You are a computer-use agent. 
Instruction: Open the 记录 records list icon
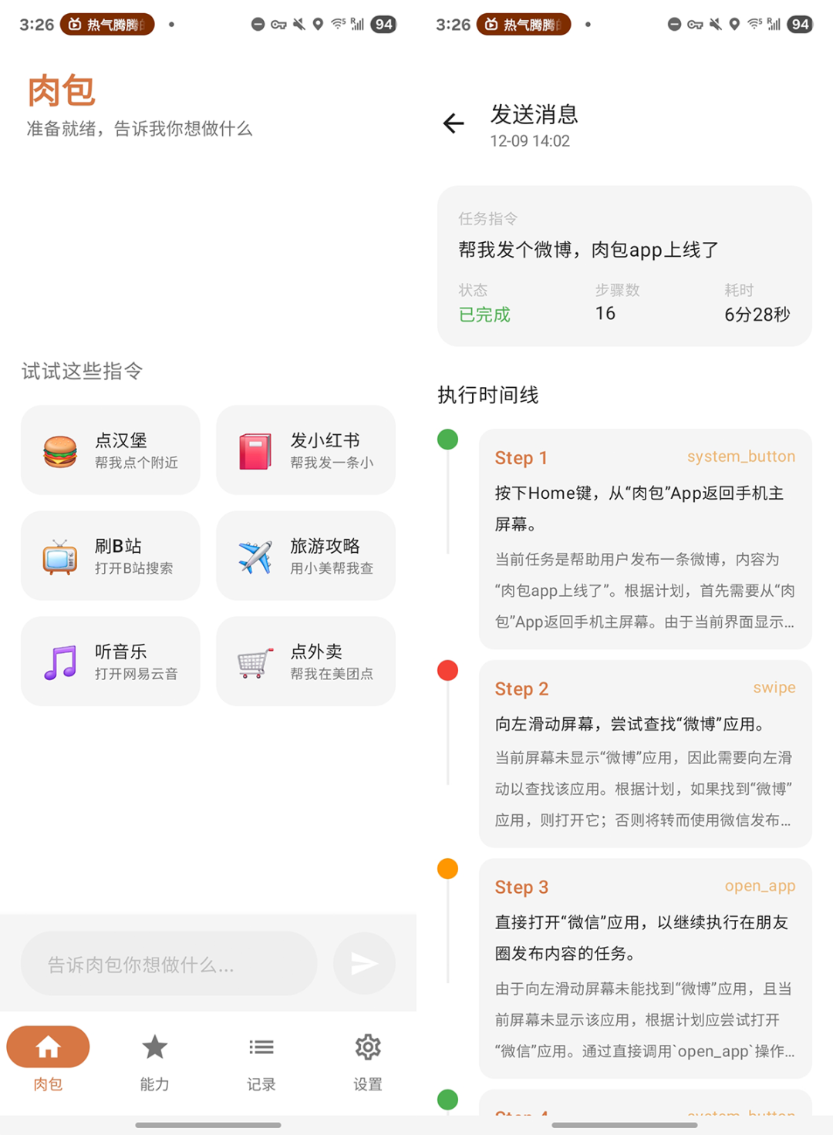[x=261, y=1046]
